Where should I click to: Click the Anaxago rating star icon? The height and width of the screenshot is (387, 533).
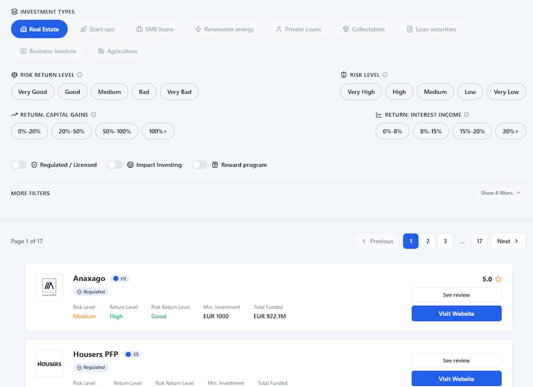[x=499, y=279]
